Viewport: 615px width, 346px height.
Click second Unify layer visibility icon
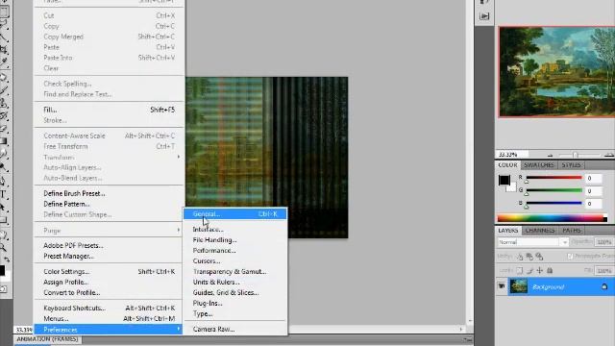(x=529, y=257)
